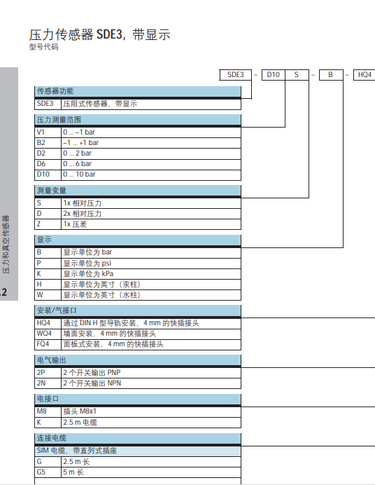
Task: Click the 安装/气接口 section header
Action: click(138, 310)
